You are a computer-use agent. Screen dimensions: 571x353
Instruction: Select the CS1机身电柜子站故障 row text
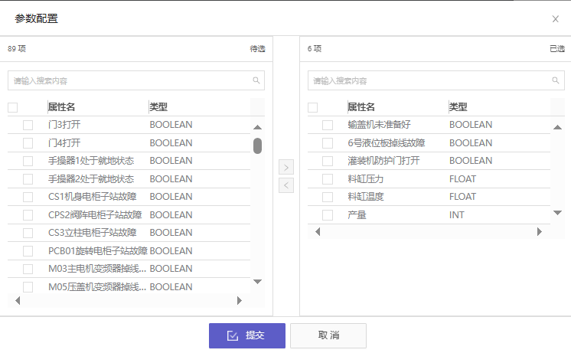92,197
